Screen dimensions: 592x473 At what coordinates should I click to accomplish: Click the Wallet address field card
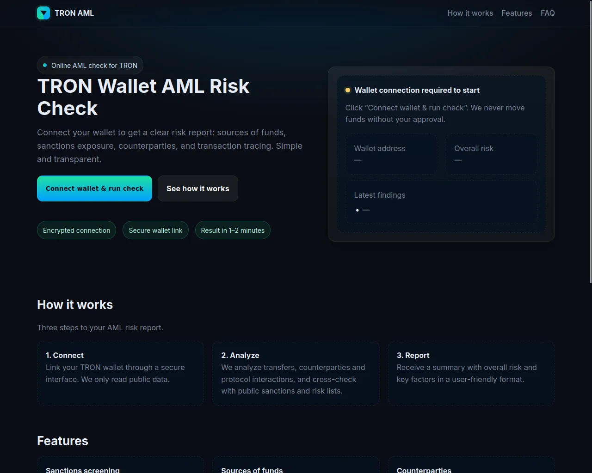click(391, 154)
